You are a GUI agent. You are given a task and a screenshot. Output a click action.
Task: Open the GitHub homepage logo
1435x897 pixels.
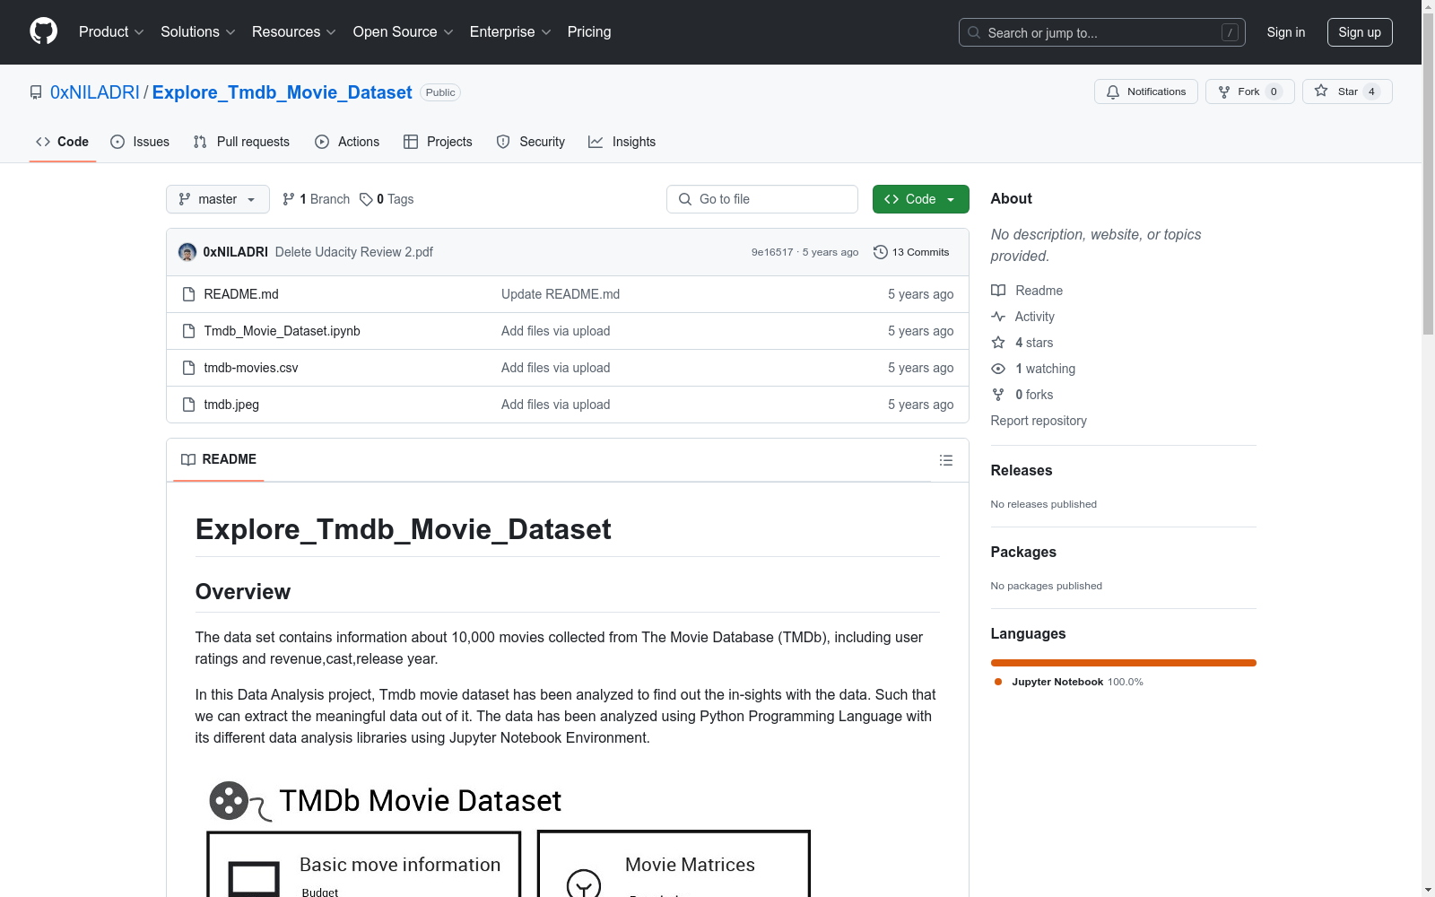tap(43, 31)
